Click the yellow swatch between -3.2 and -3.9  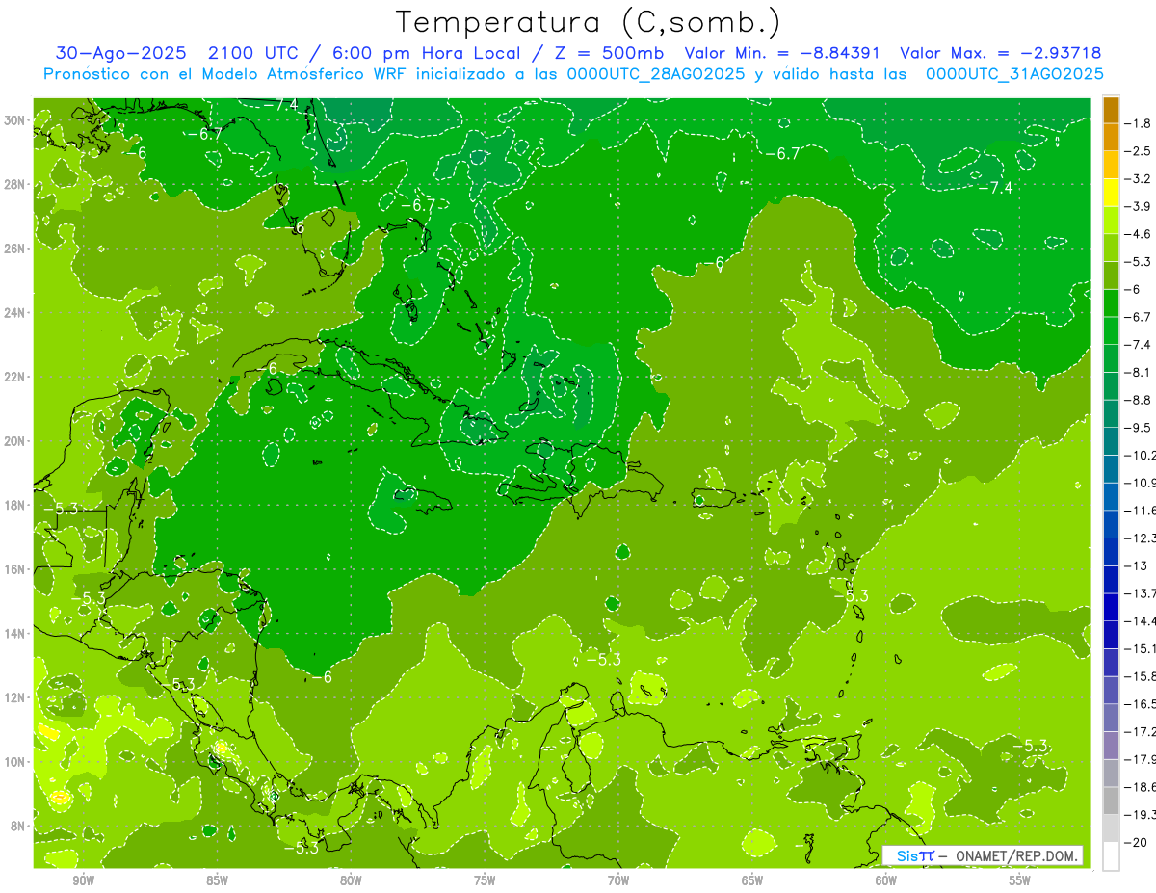coord(1111,193)
